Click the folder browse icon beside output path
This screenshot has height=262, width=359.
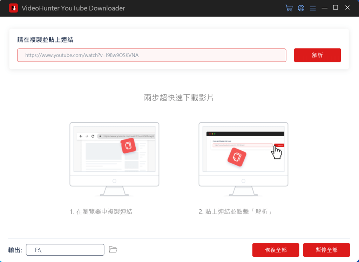113,250
